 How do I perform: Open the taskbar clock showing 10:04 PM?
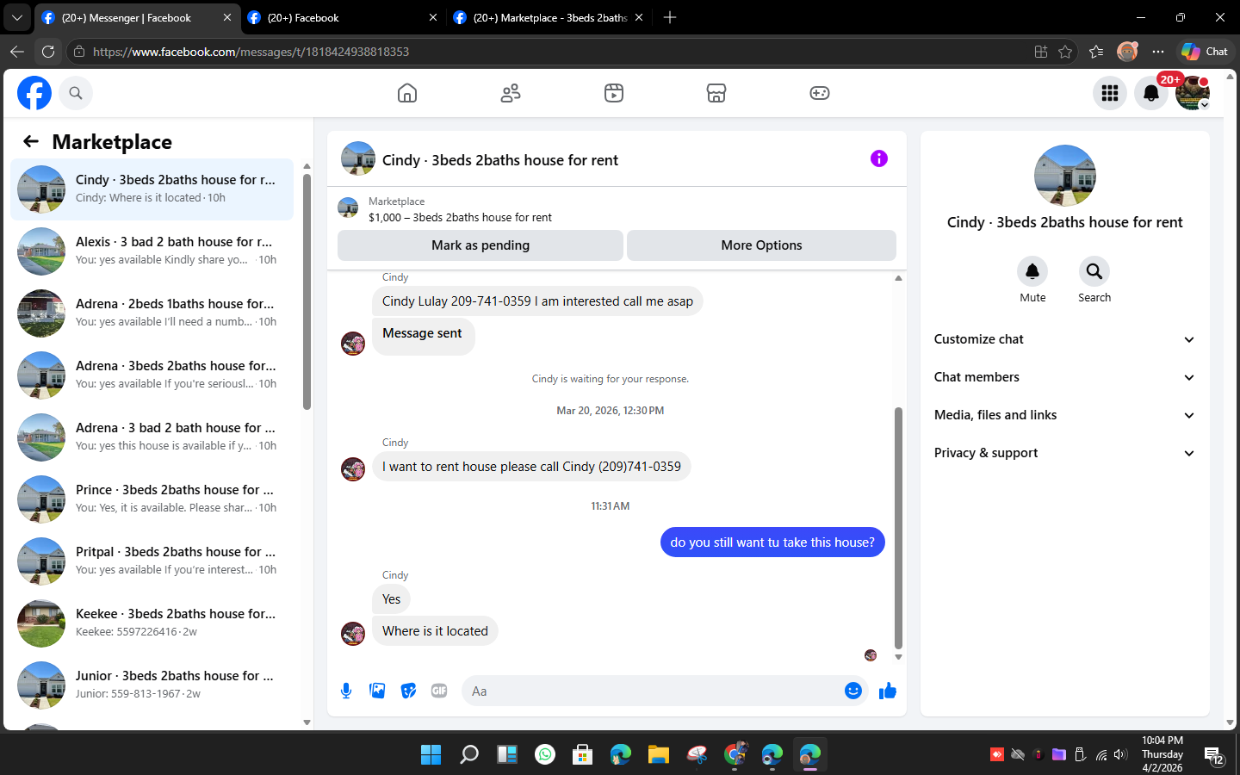coord(1162,754)
